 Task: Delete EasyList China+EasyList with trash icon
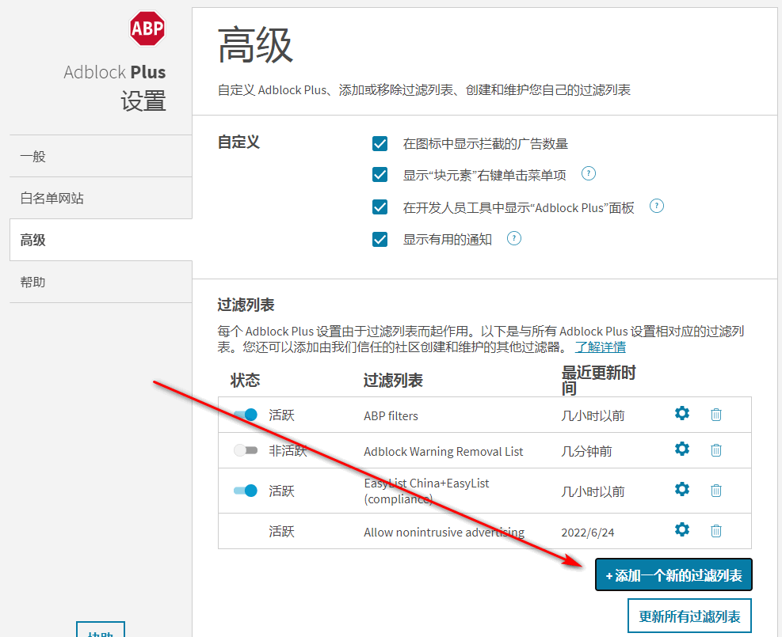point(716,491)
